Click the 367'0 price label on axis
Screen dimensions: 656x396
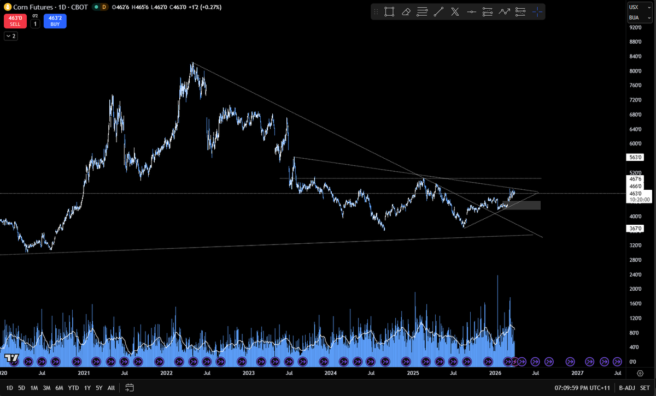[x=635, y=229]
